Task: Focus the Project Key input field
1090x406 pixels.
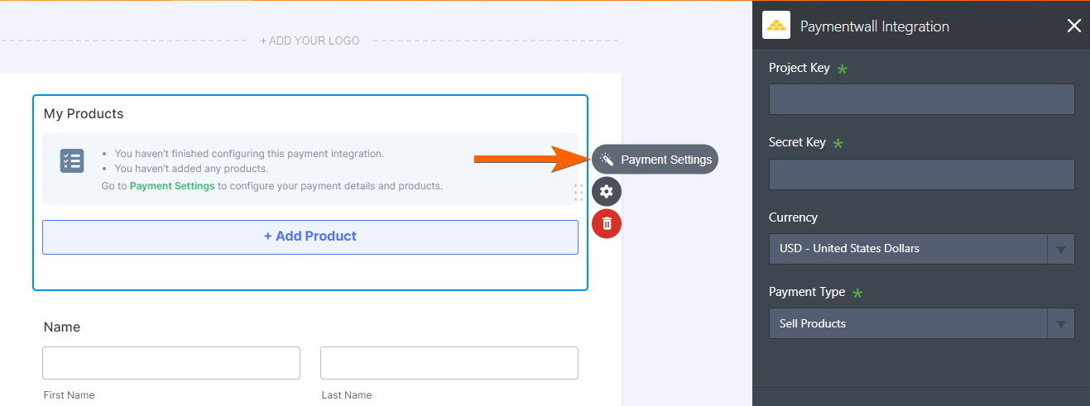Action: (921, 99)
